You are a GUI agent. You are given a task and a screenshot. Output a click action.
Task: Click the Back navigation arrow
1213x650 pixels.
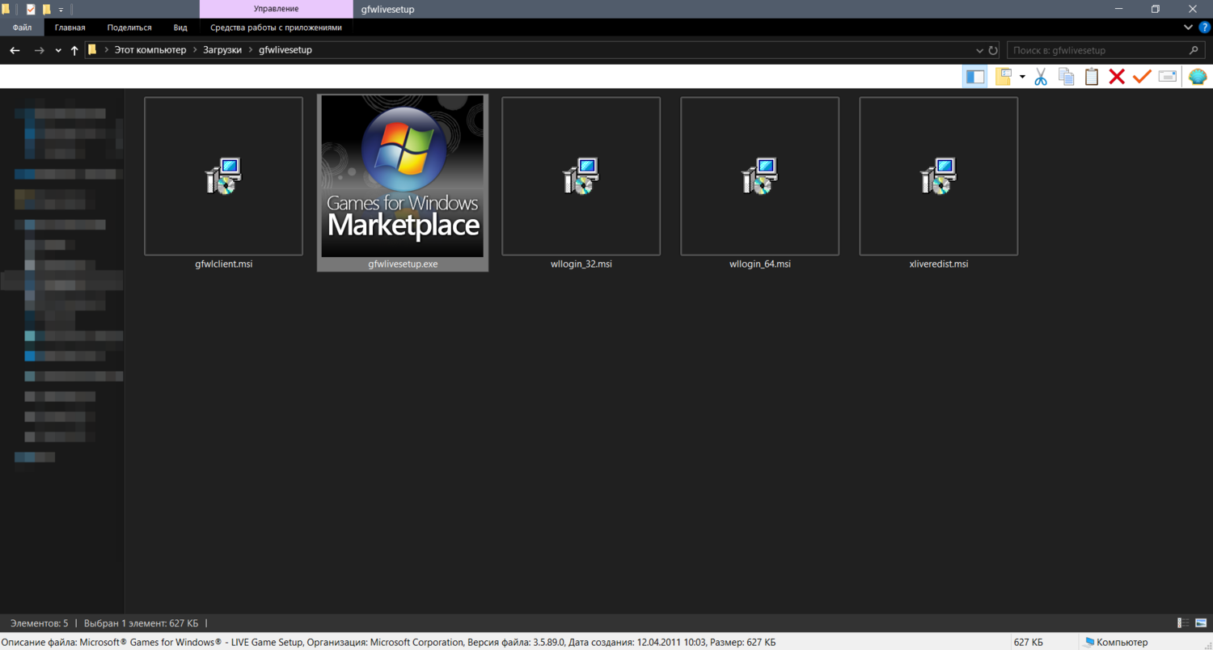click(x=15, y=50)
